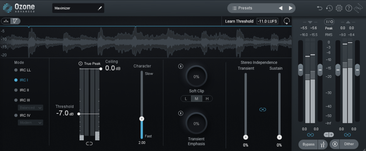Screen dimensions: 366x151
Task: Enable the Soft Clip power button
Action: [181, 66]
